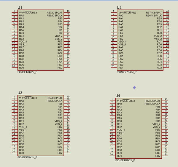Click the RA6 pin label on U4

(120, 139)
